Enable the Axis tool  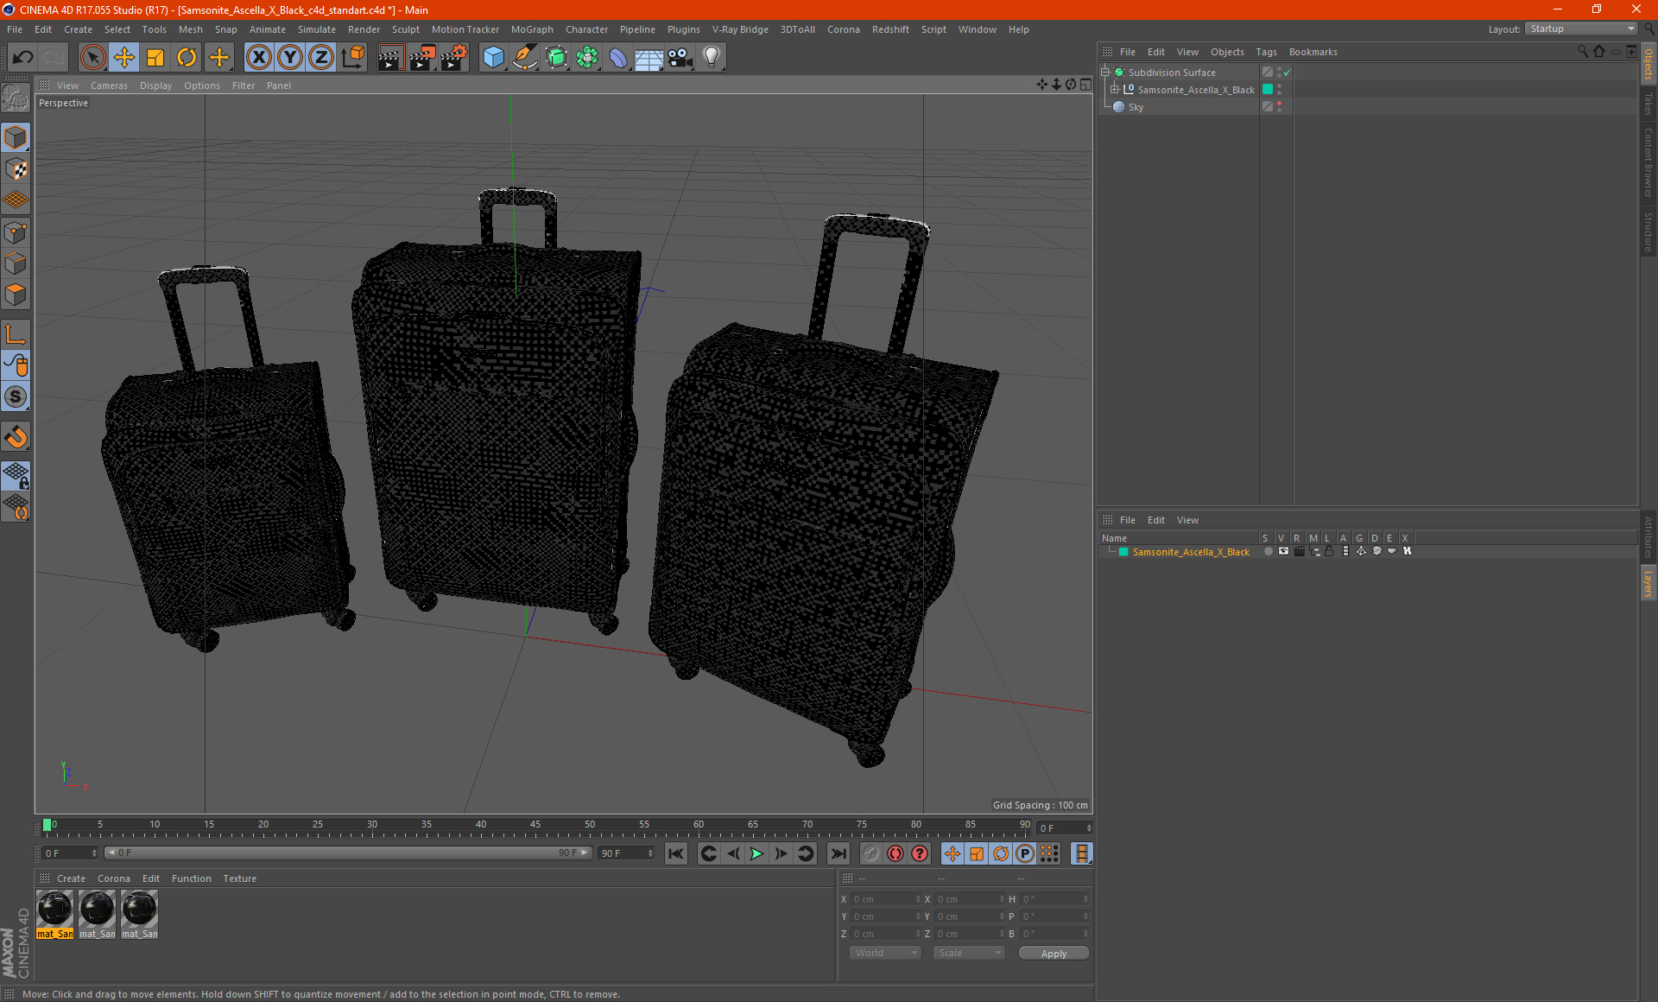tap(16, 334)
